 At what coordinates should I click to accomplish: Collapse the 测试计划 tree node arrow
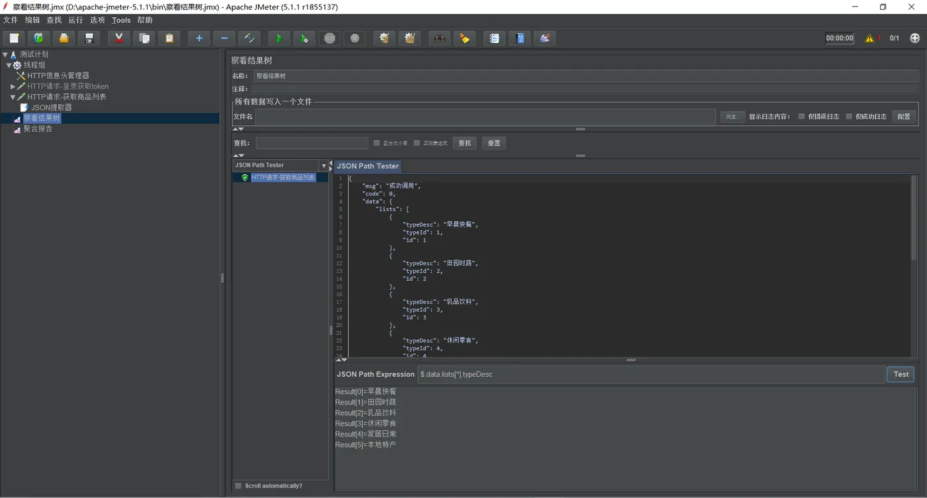coord(5,55)
